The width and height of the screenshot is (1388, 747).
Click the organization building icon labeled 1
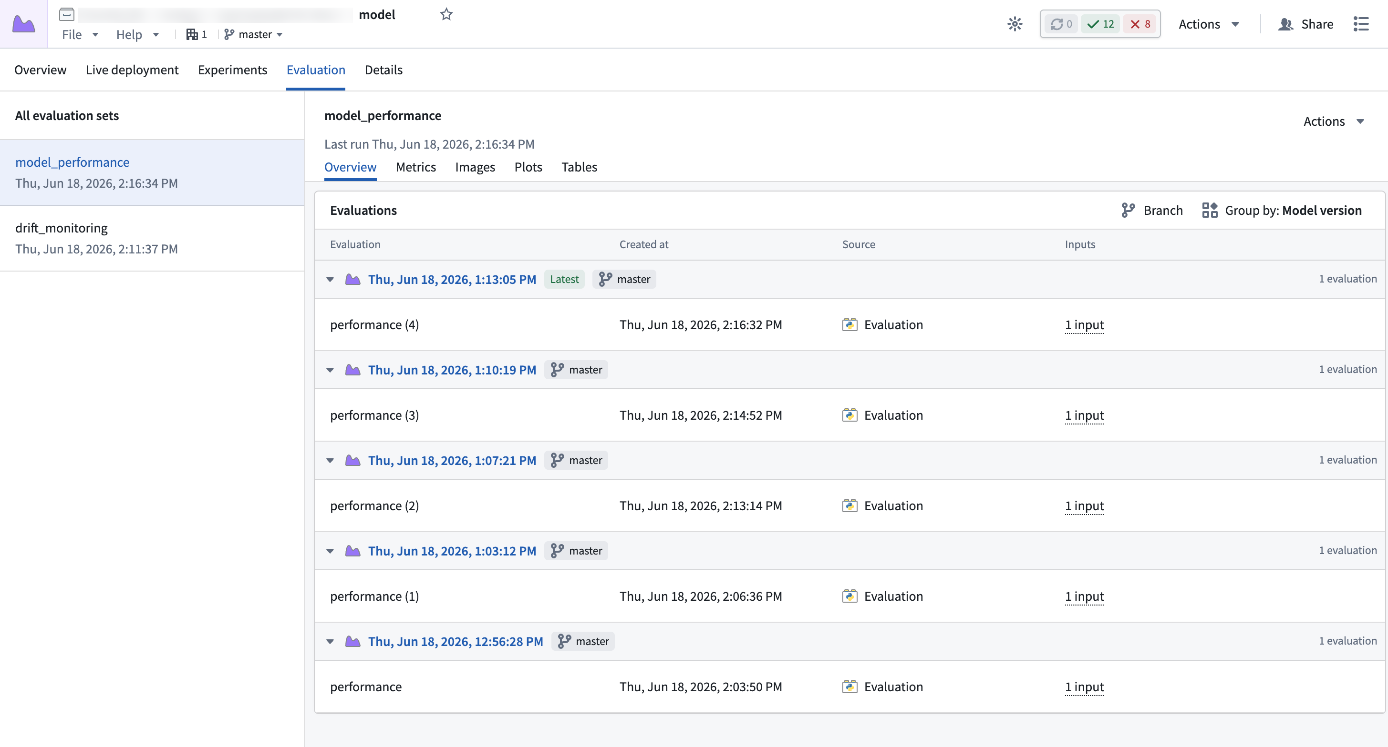[x=196, y=34]
